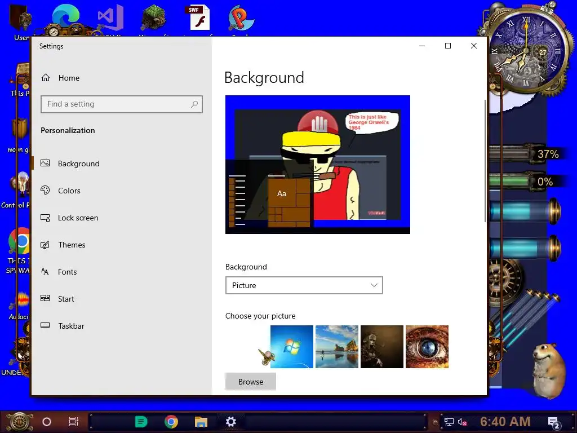Image resolution: width=577 pixels, height=433 pixels.
Task: Select the Visual Studio desktop icon
Action: (110, 19)
